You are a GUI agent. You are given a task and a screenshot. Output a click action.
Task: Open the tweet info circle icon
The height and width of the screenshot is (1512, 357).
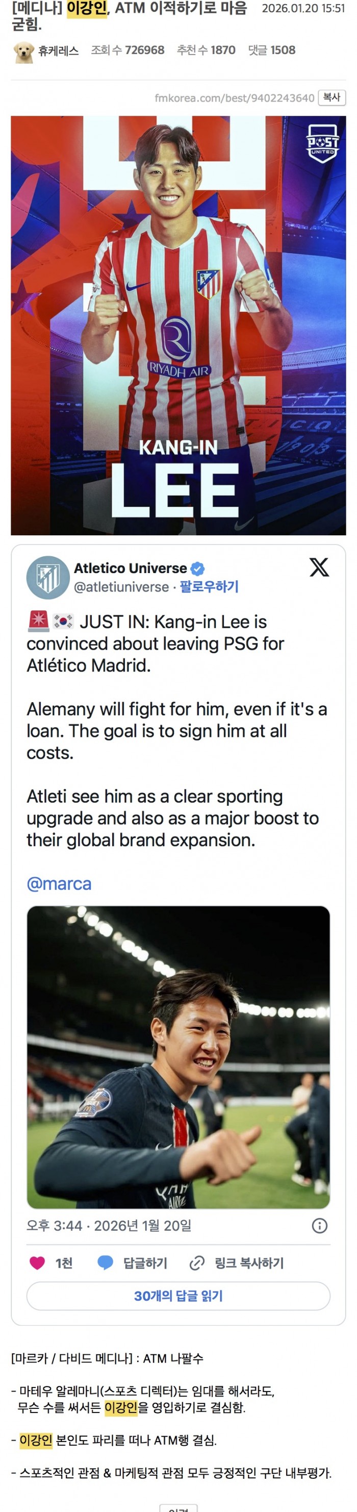point(319,1226)
